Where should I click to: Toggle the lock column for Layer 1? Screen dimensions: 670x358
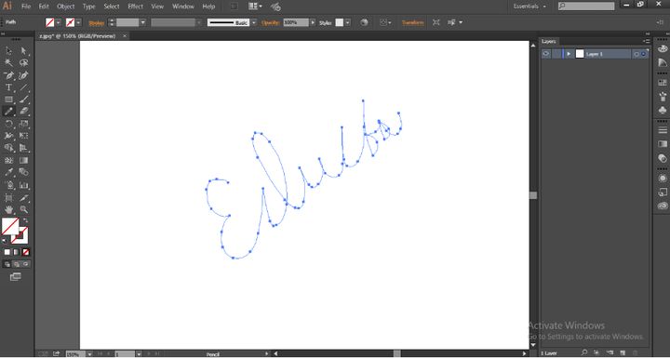pos(556,54)
